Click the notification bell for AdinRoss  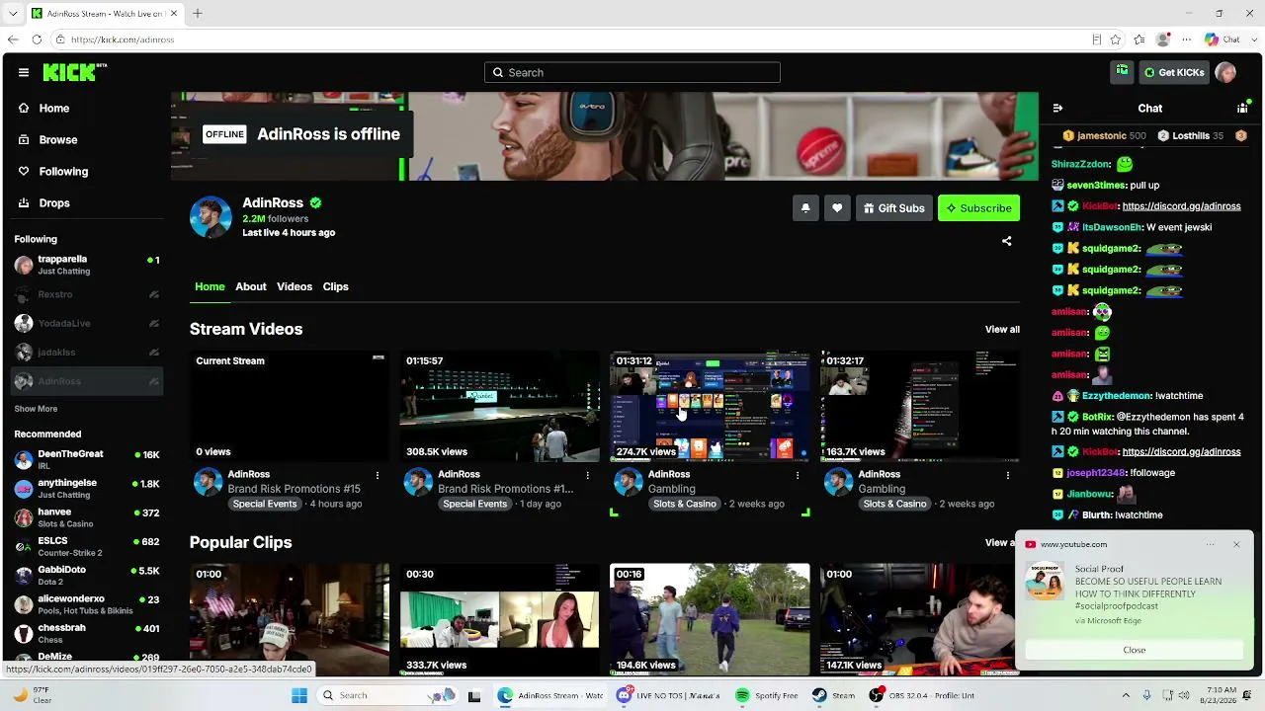[805, 208]
